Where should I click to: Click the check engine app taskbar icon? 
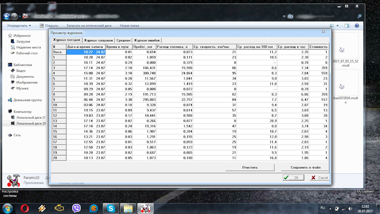(59, 208)
